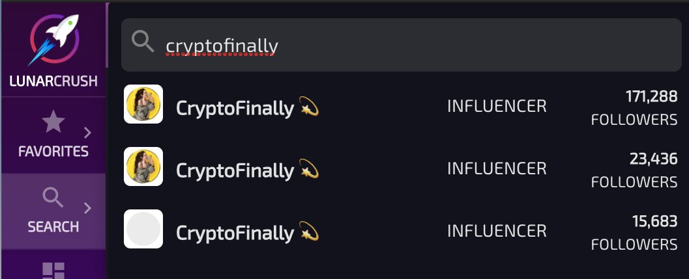Select the Search sidebar menu item

click(x=53, y=211)
